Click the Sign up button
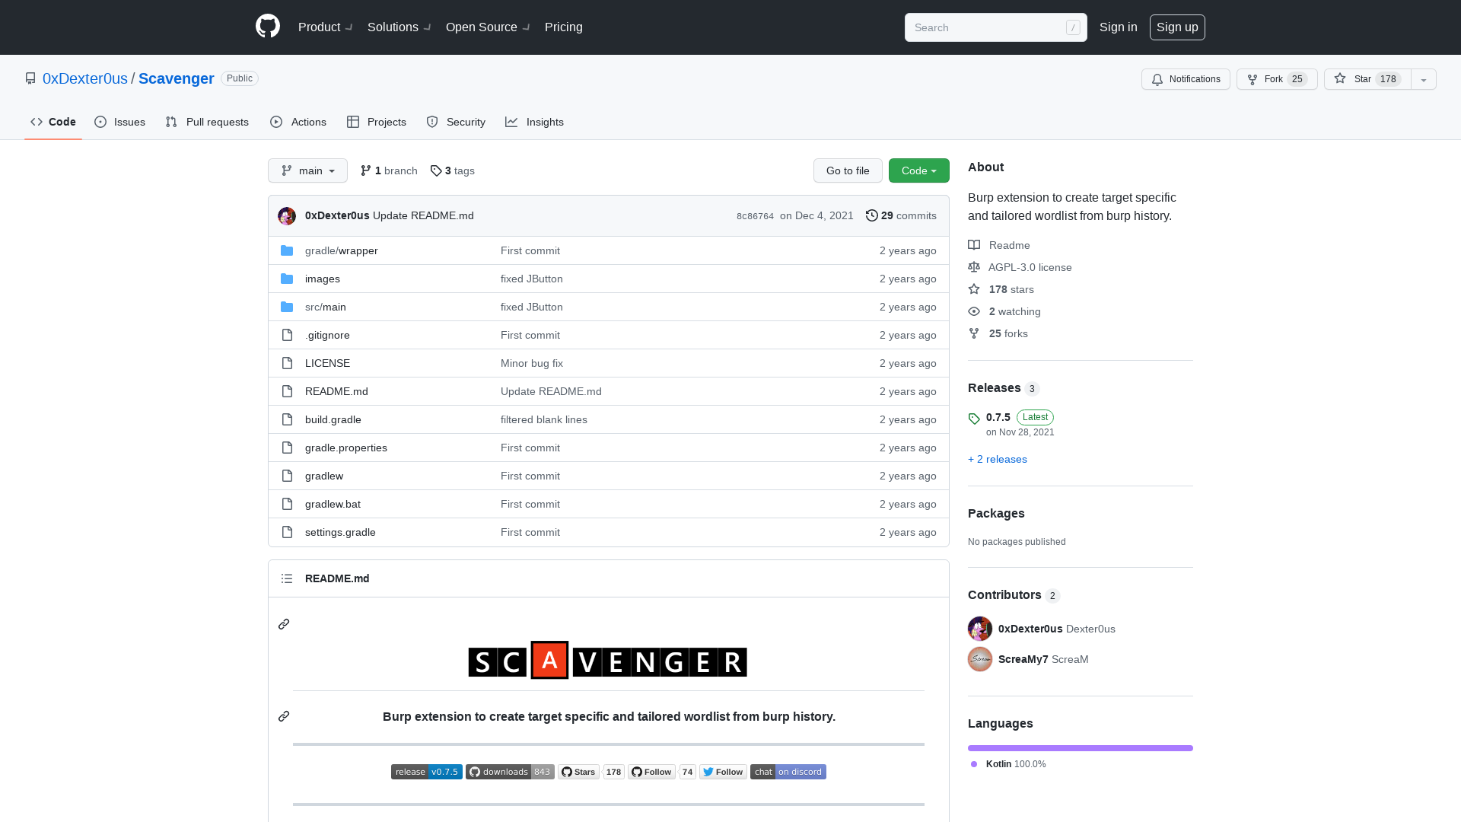This screenshot has height=822, width=1461. click(x=1177, y=27)
